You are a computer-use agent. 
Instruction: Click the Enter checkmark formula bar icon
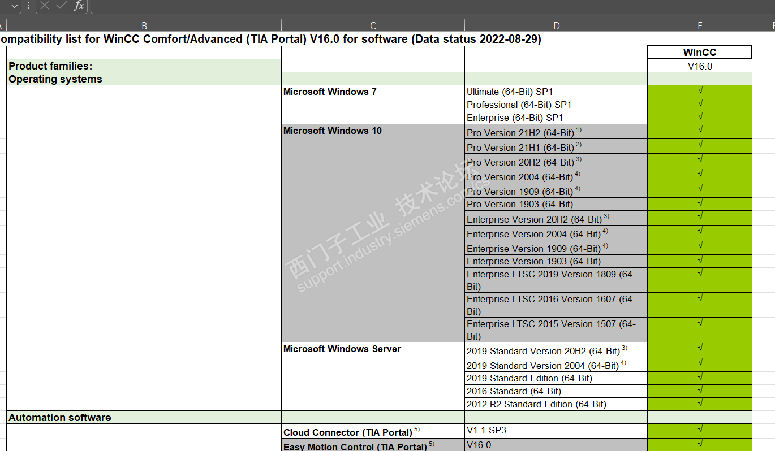tap(62, 6)
